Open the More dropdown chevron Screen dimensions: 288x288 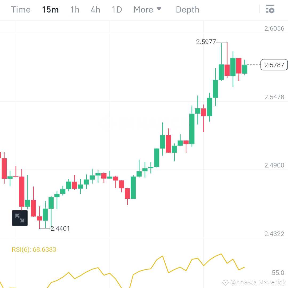pos(159,9)
